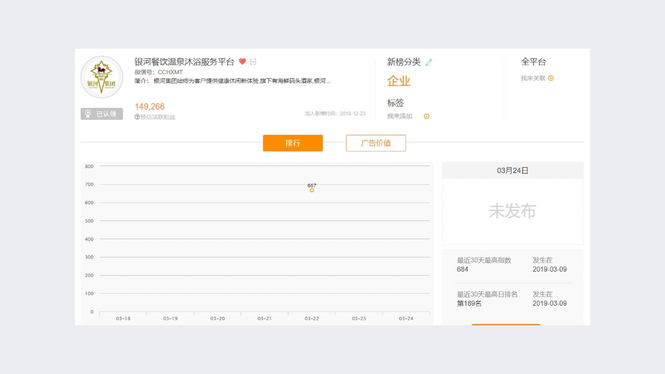This screenshot has width=665, height=374.
Task: Click the 预估活跃粉丝 label
Action: click(x=158, y=117)
